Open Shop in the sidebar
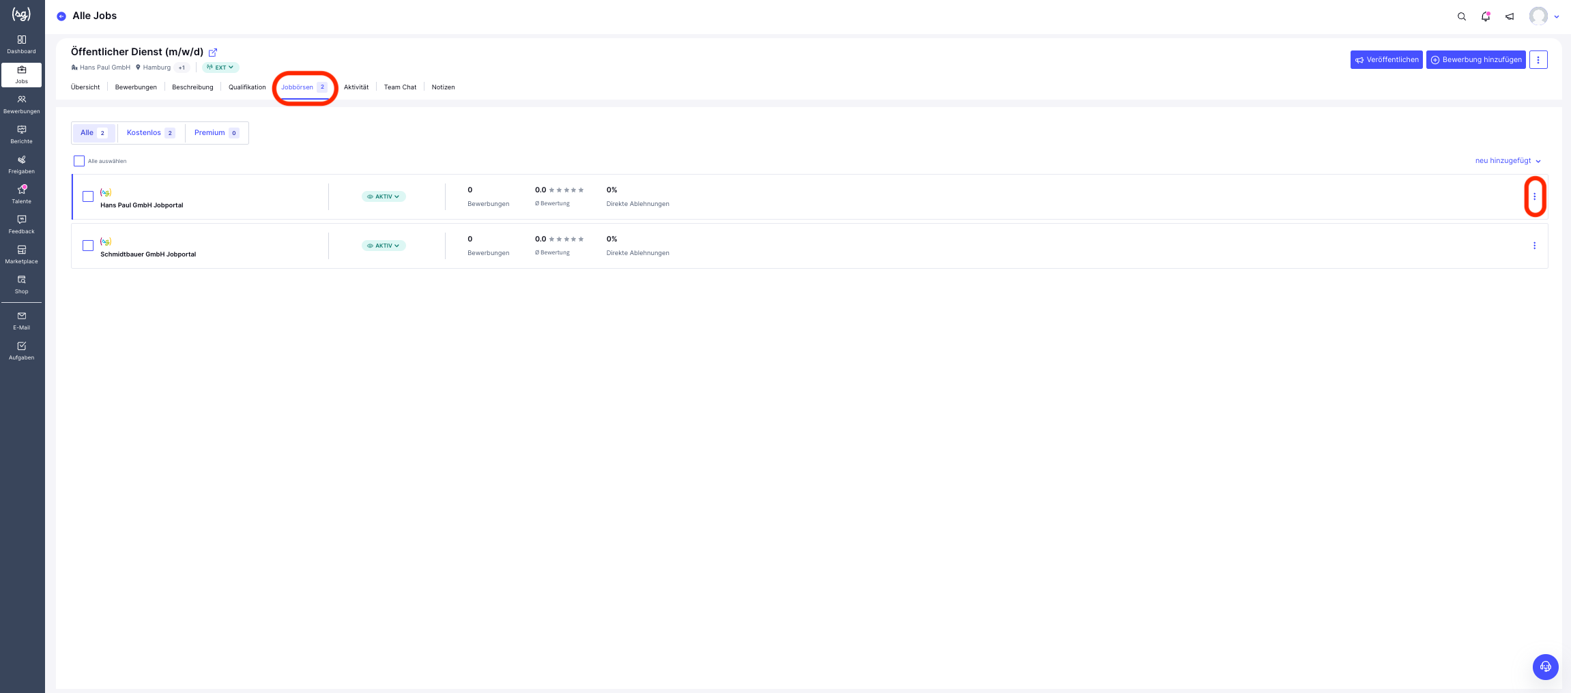This screenshot has width=1571, height=693. 22,284
